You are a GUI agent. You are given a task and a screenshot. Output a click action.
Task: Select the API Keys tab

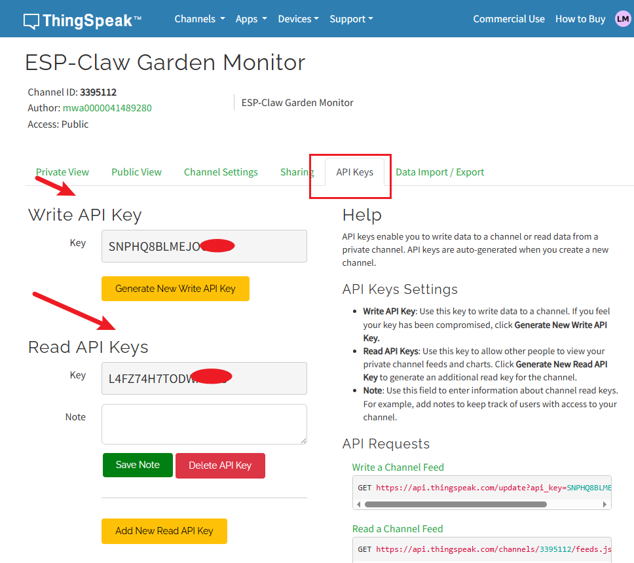coord(354,172)
